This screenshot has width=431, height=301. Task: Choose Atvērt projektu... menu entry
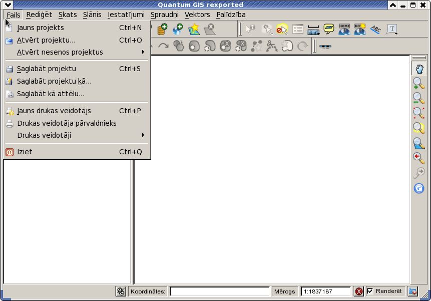pos(77,40)
